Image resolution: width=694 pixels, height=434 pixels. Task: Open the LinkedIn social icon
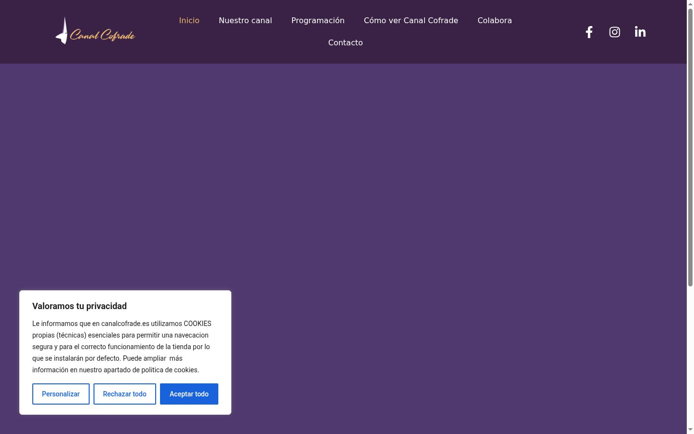(640, 32)
